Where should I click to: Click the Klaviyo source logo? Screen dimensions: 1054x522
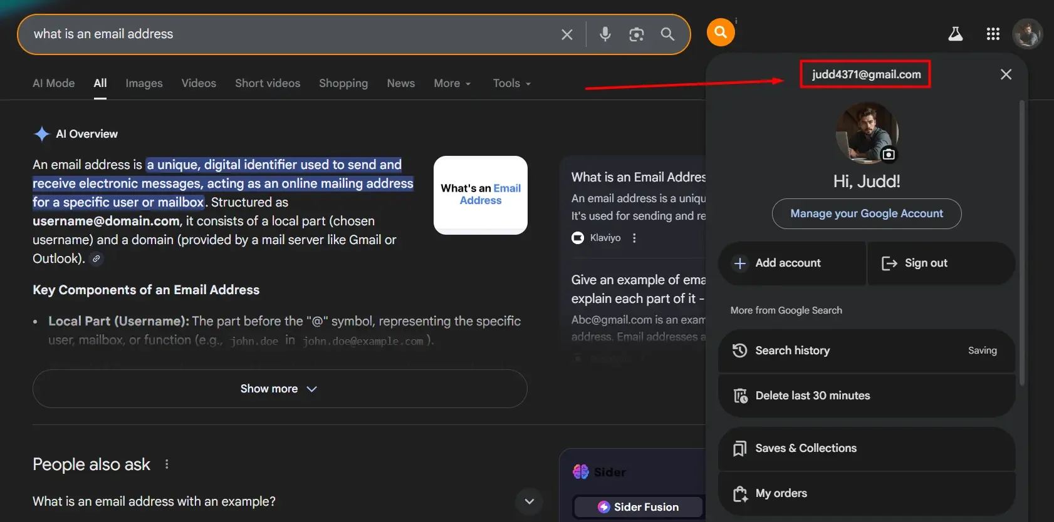point(577,238)
